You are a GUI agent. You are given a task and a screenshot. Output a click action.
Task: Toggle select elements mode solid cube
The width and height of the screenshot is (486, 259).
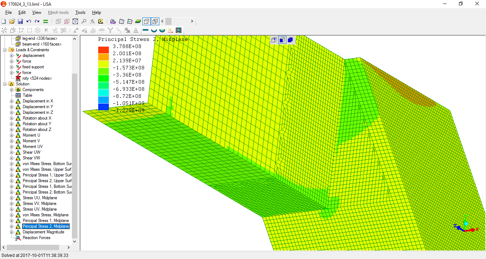[290, 40]
